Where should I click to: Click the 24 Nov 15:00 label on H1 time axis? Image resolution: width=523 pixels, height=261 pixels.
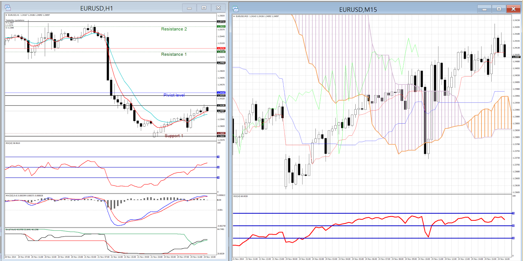(210, 257)
